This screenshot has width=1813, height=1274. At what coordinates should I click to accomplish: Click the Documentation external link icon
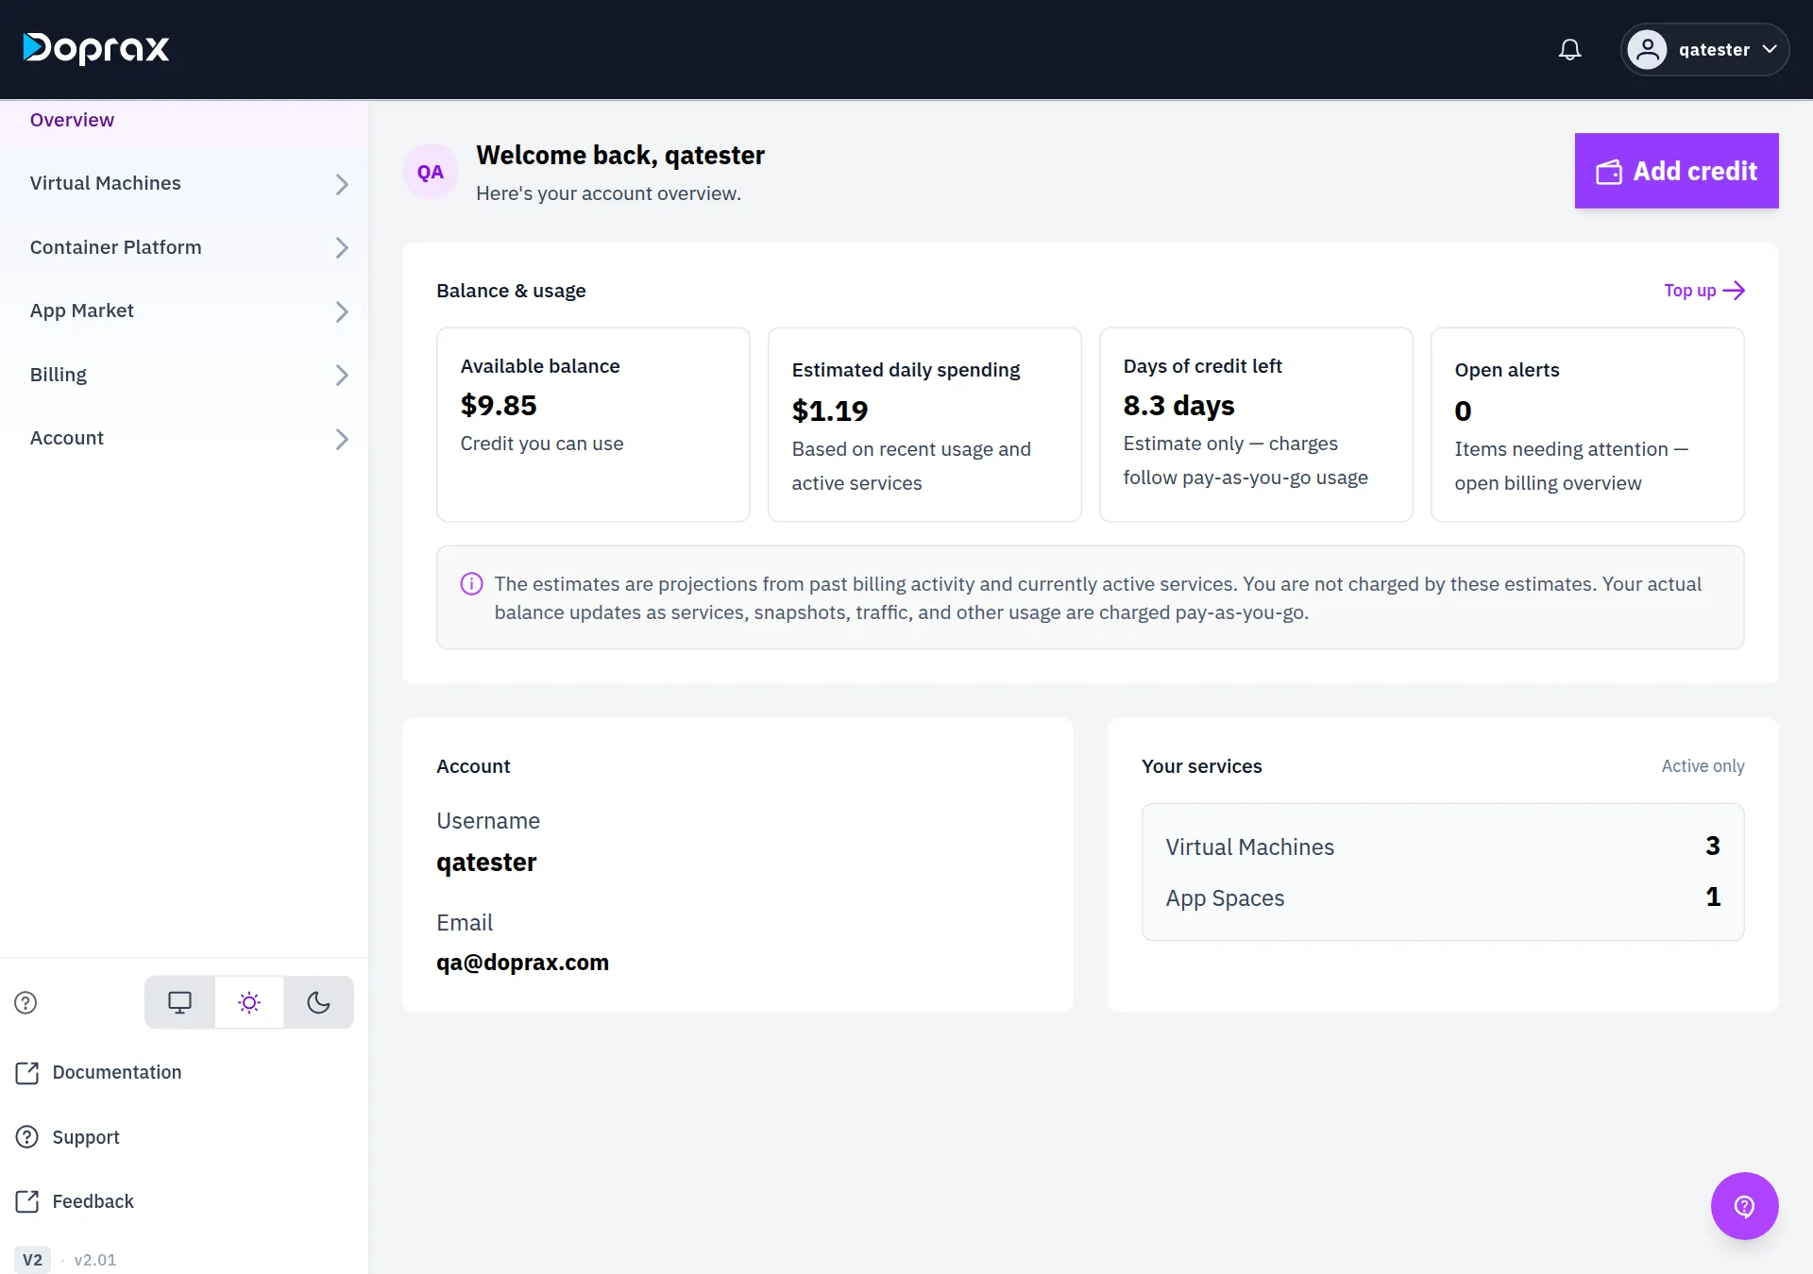click(x=27, y=1072)
